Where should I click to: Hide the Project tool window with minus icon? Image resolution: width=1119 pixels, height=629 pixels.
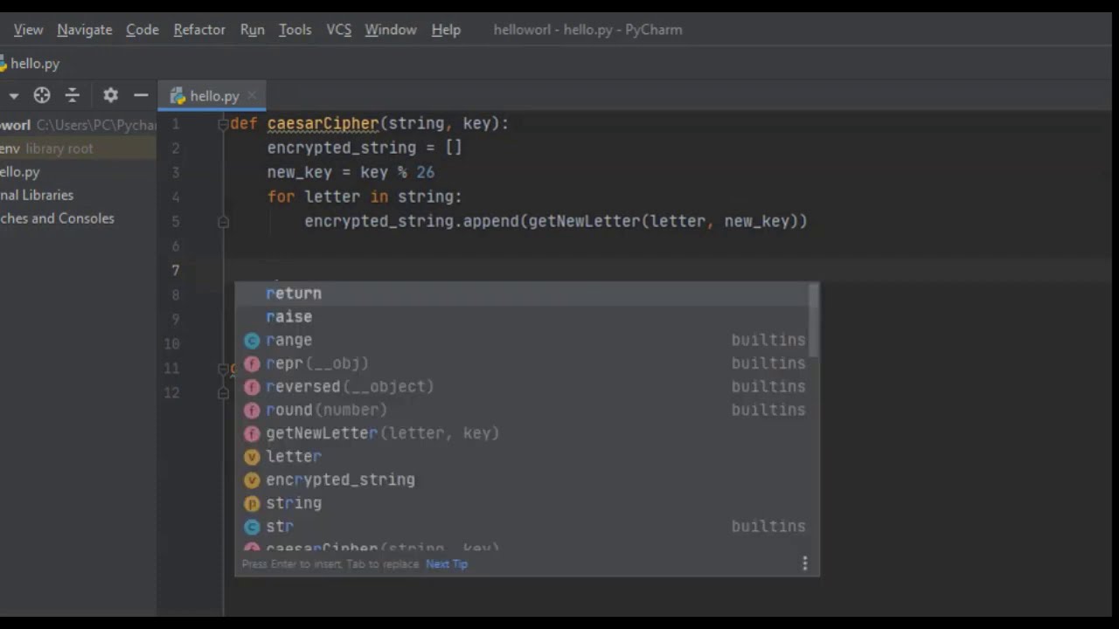[x=141, y=96]
